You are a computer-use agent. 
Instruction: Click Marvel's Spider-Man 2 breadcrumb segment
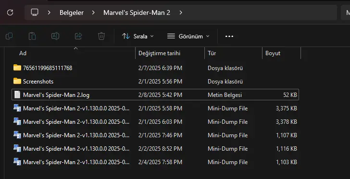137,12
